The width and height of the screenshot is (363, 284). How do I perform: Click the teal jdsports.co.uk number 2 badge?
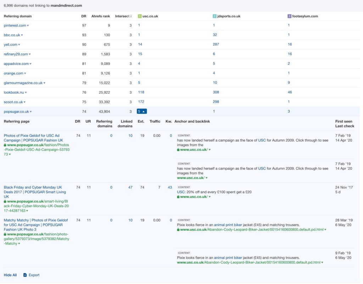[x=214, y=16]
